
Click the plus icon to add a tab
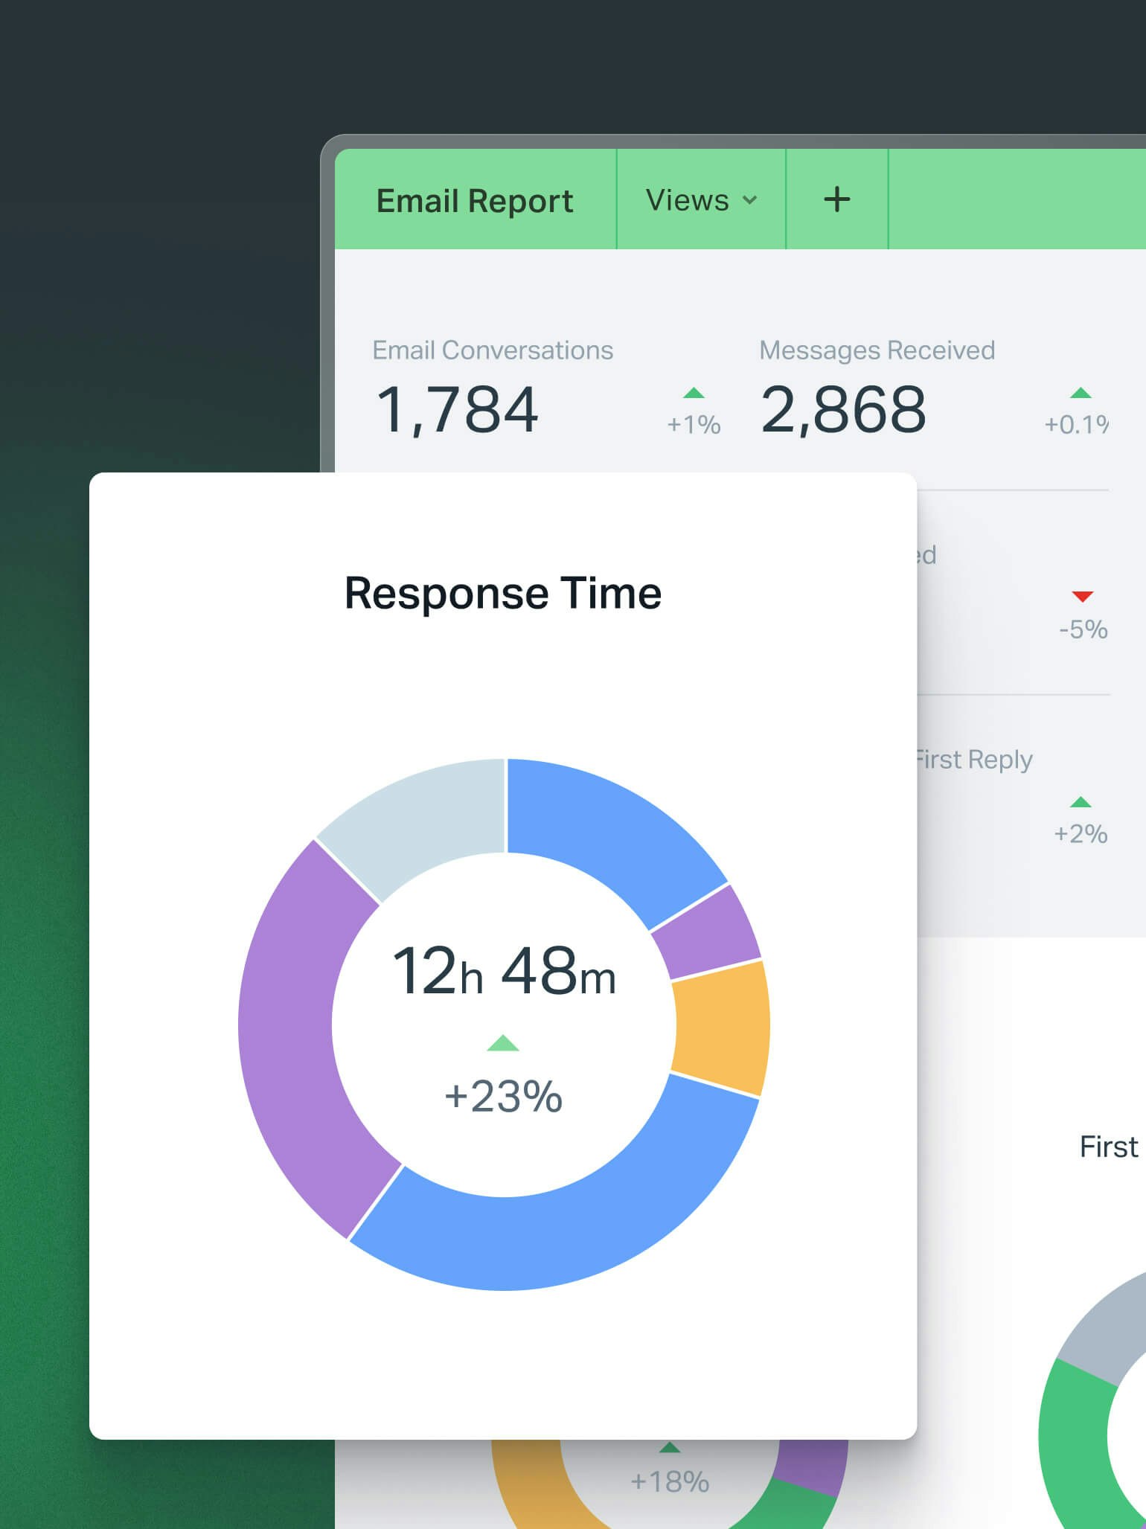[x=836, y=199]
